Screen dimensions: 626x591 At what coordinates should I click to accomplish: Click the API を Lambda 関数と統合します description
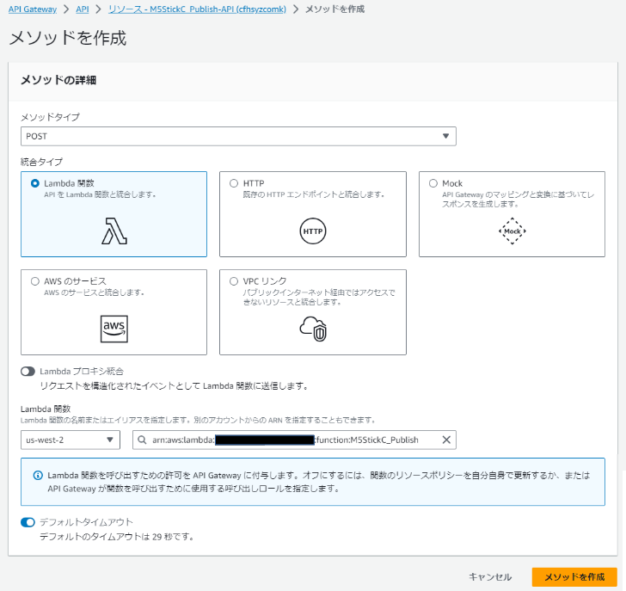[100, 194]
